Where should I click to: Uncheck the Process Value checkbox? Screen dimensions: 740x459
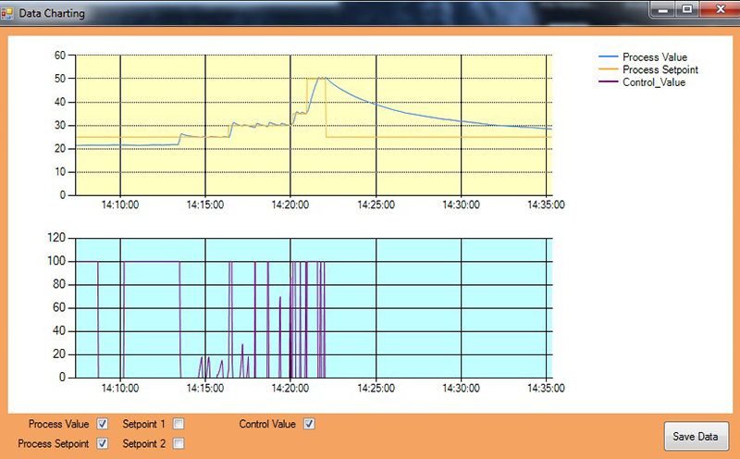pos(103,424)
